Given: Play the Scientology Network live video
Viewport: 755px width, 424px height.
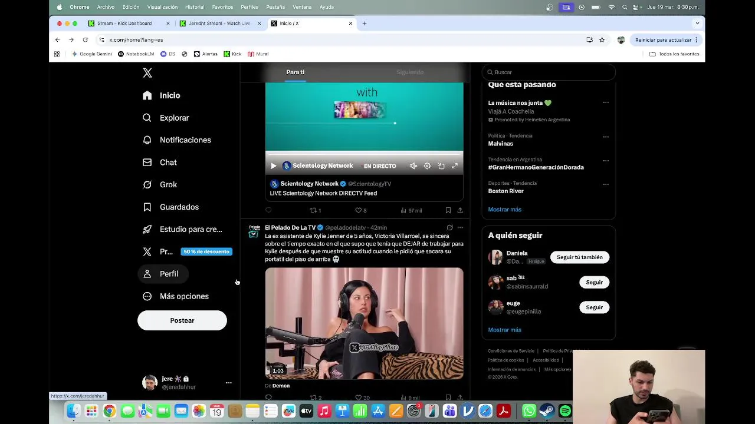Looking at the screenshot, I should click(x=274, y=166).
